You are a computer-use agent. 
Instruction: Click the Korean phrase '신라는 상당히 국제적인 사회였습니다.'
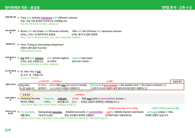click(99, 102)
